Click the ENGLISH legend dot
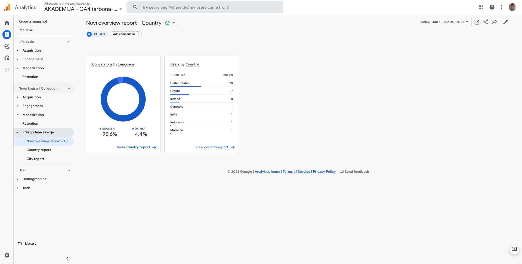Image resolution: width=522 pixels, height=264 pixels. coord(100,129)
